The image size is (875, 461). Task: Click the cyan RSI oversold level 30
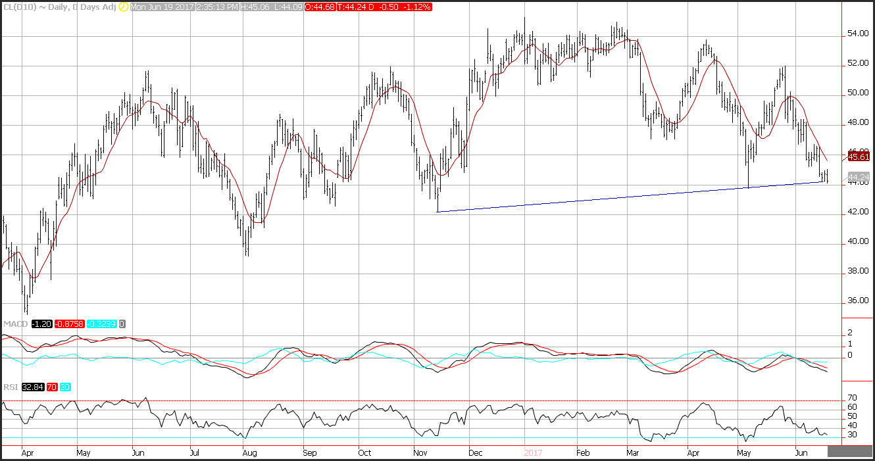65,387
